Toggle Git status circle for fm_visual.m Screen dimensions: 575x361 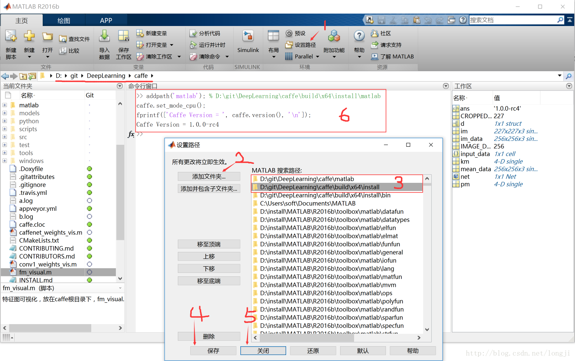(x=89, y=272)
